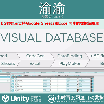Screen dimensions: 104x104
Task: Click the blue button left of Axe row
Action: coord(13,83)
